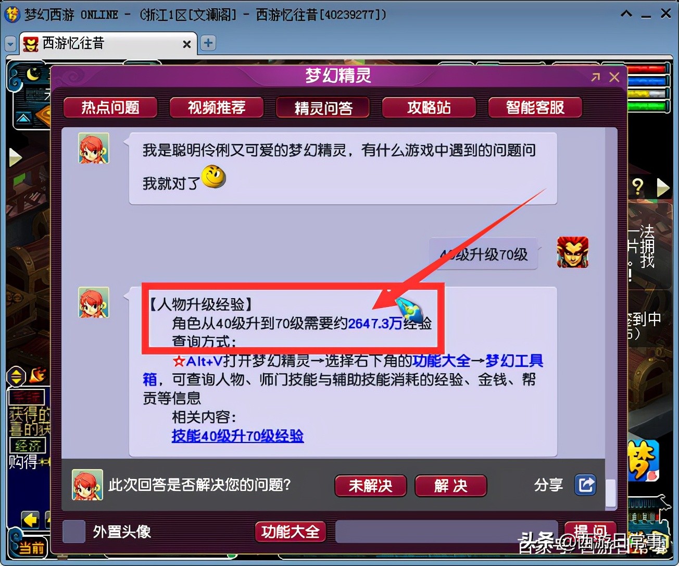This screenshot has width=679, height=566.
Task: Click the moon night-mode icon
Action: click(x=34, y=73)
